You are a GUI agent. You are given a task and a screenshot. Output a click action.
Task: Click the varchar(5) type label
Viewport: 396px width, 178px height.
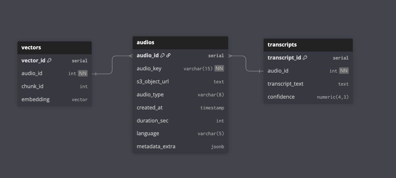point(211,134)
